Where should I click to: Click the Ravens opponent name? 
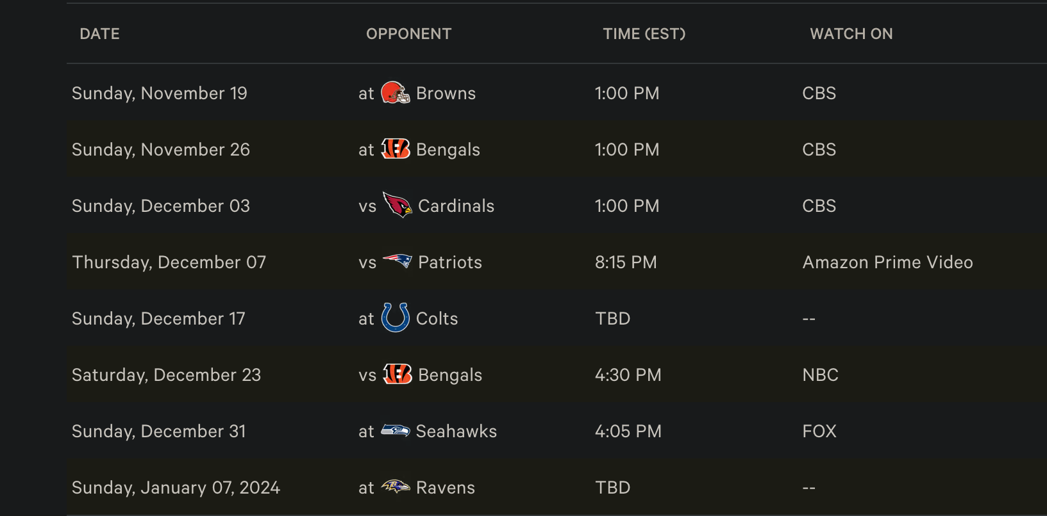(445, 488)
